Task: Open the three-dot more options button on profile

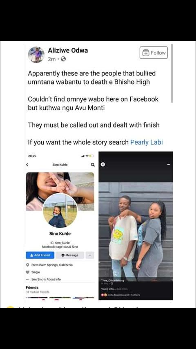Action: [90, 255]
